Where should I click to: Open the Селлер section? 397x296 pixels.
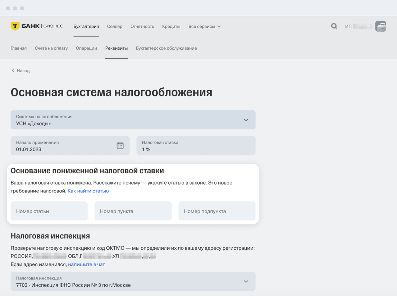(x=115, y=26)
